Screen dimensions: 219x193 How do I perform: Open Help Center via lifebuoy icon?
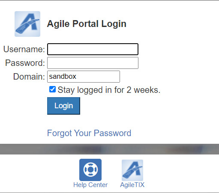tap(90, 170)
